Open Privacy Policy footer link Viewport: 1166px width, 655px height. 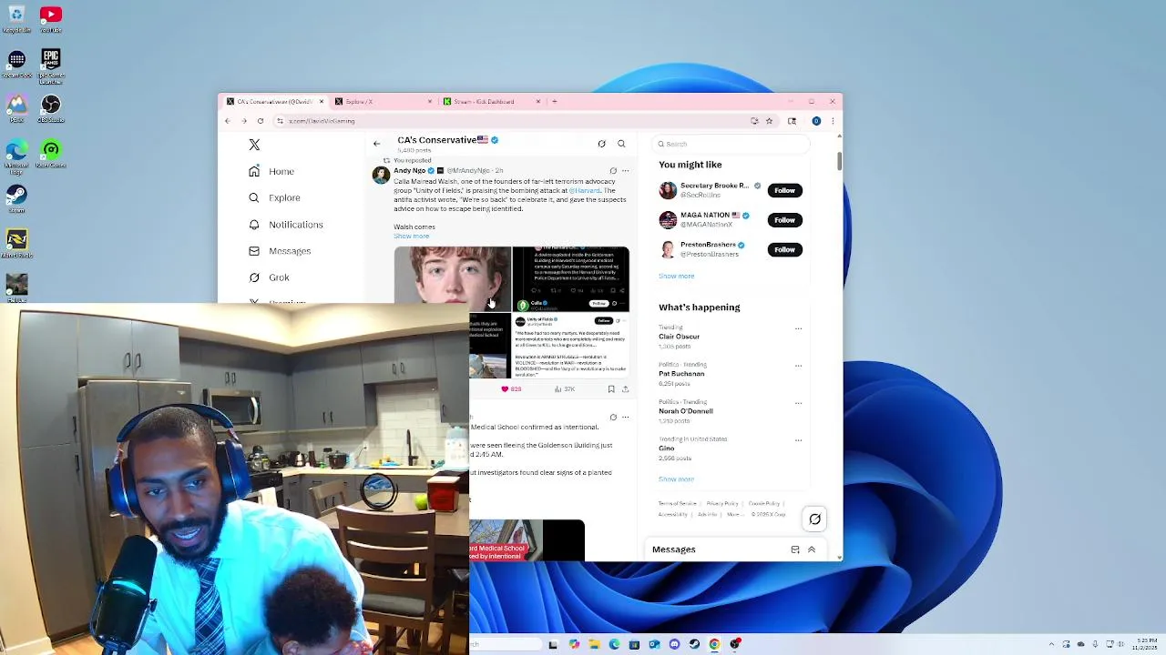(722, 504)
